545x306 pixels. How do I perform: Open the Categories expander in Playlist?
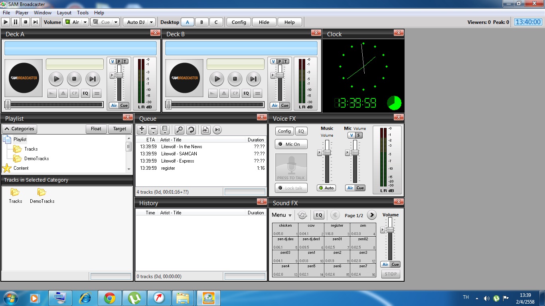coord(20,129)
